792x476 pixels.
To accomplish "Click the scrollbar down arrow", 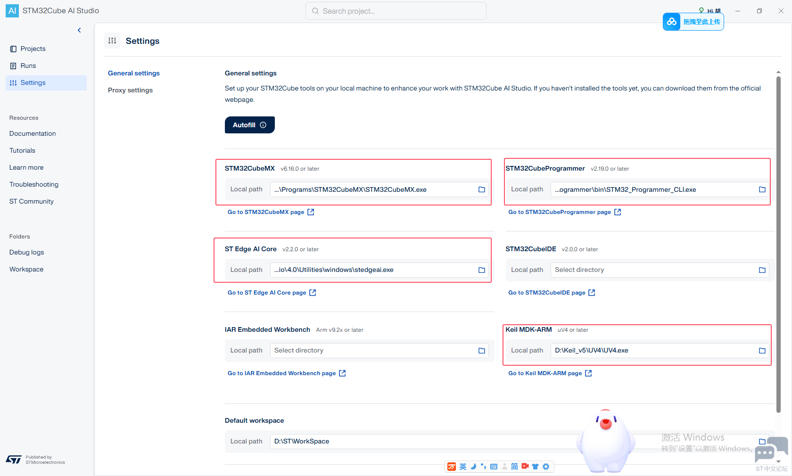I will pyautogui.click(x=778, y=462).
